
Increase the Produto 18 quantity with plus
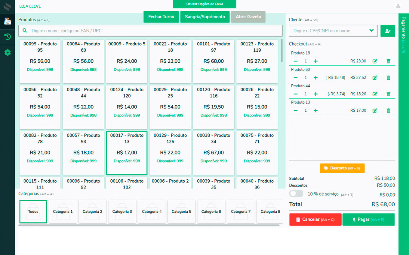tap(315, 61)
